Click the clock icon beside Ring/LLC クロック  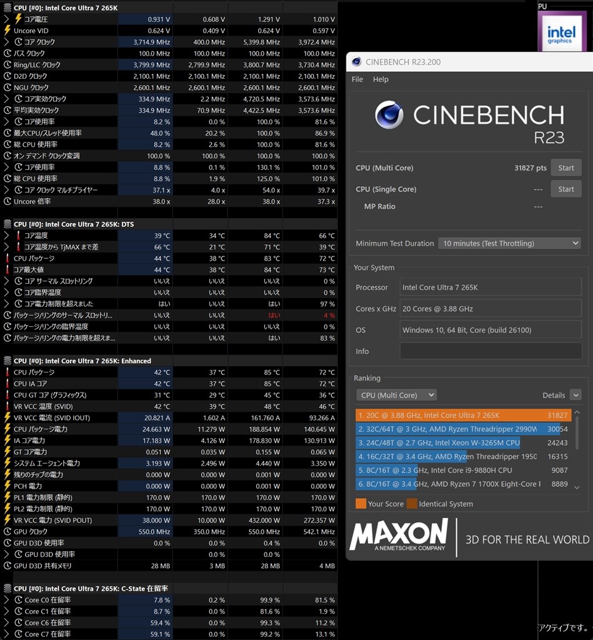(7, 65)
